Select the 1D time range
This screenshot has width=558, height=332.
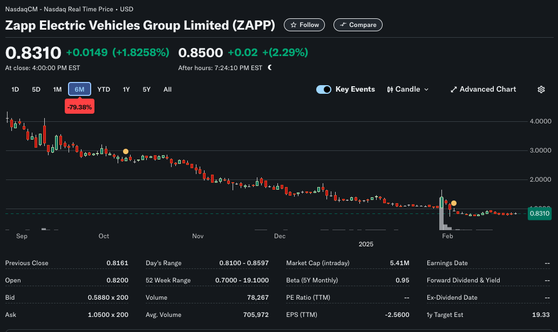(x=15, y=89)
